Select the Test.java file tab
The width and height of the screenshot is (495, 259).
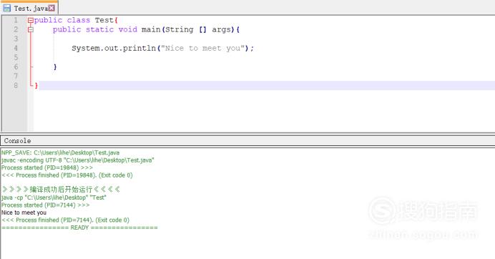point(29,8)
